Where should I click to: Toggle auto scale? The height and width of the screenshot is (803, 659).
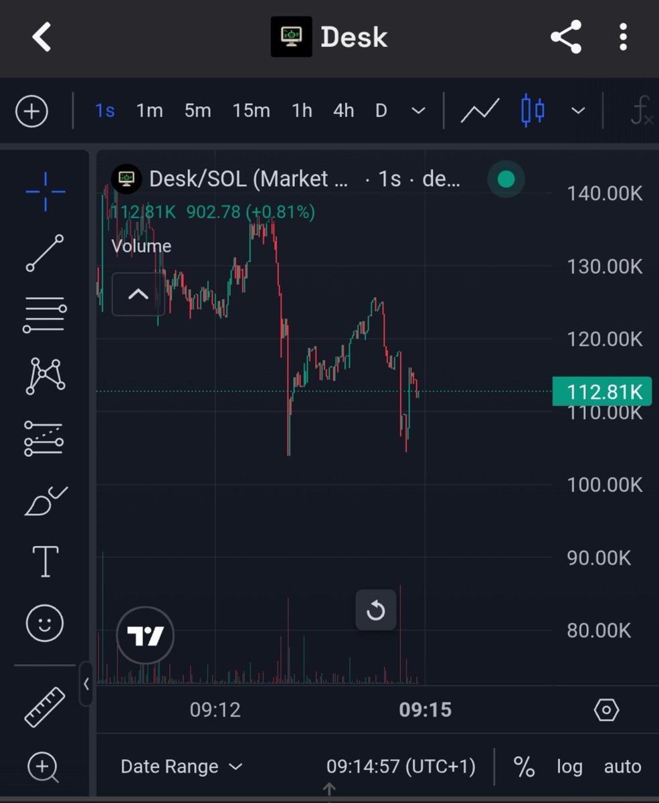[x=623, y=767]
